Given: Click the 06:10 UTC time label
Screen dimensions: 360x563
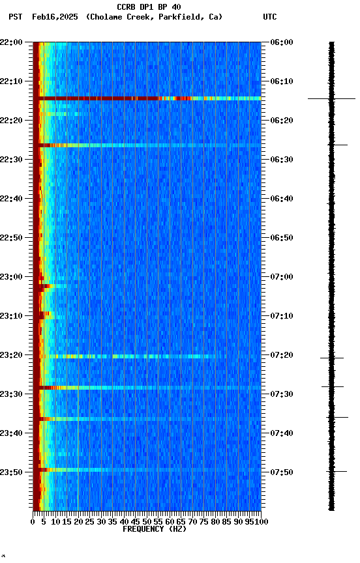Looking at the screenshot, I should [282, 81].
